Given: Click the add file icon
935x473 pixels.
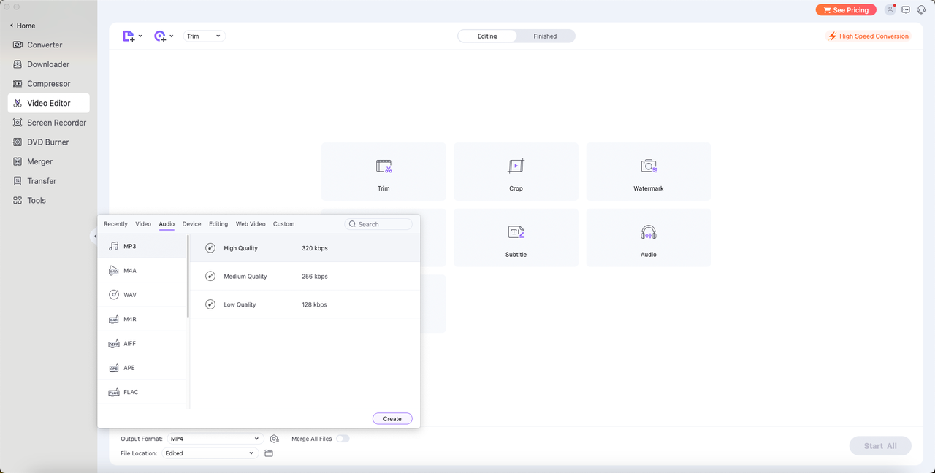Looking at the screenshot, I should [129, 36].
